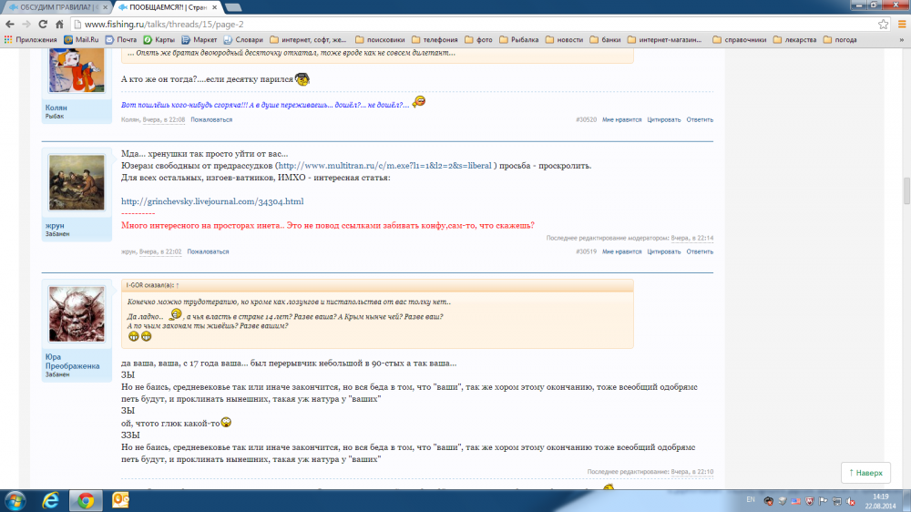911x512 pixels.
Task: Expand the новости bookmarks folder
Action: [564, 40]
